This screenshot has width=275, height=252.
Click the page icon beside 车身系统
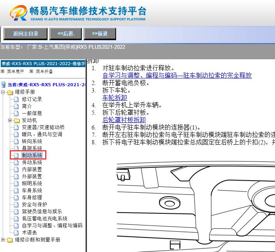click(x=16, y=191)
